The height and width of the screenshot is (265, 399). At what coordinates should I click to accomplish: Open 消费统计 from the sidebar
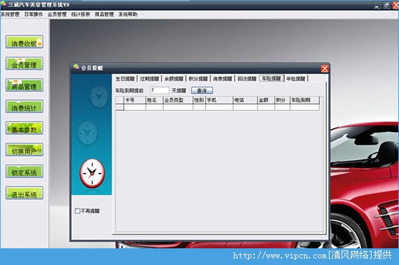24,106
